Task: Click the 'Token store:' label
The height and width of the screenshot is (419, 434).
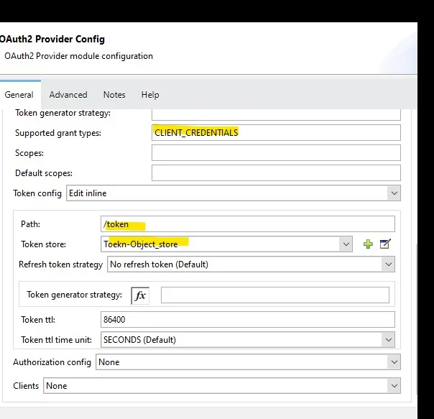Action: pyautogui.click(x=43, y=244)
